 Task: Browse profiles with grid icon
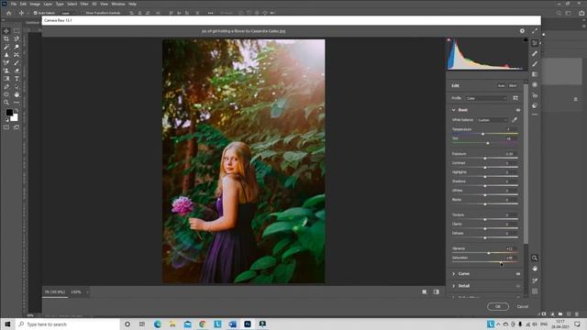(515, 98)
